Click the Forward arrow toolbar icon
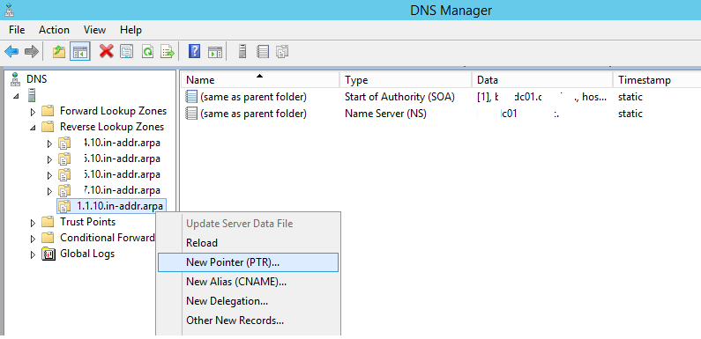Image resolution: width=701 pixels, height=339 pixels. pyautogui.click(x=31, y=52)
